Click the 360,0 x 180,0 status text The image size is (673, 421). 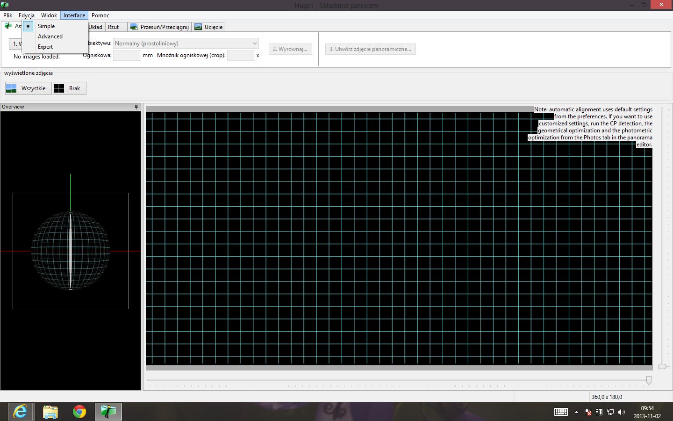pos(607,397)
